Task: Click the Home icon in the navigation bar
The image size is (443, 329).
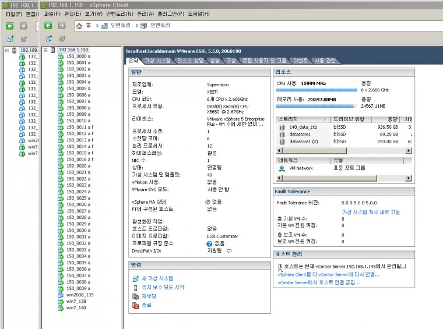Action: click(x=79, y=26)
